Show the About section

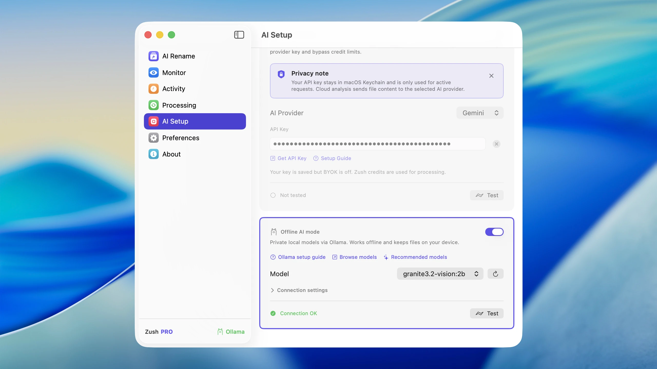(195, 154)
